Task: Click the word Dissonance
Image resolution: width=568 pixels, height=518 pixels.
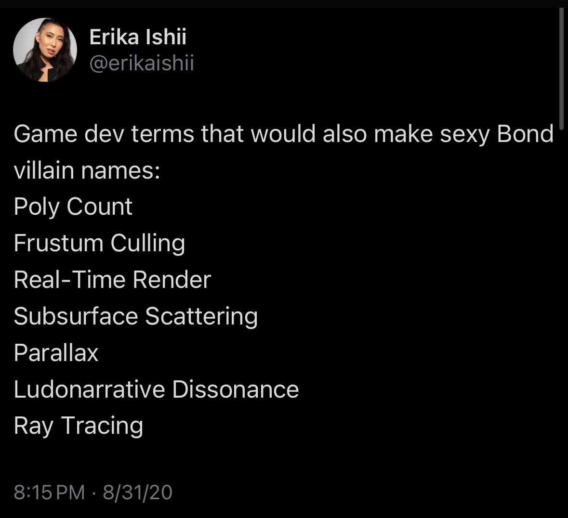Action: tap(236, 389)
